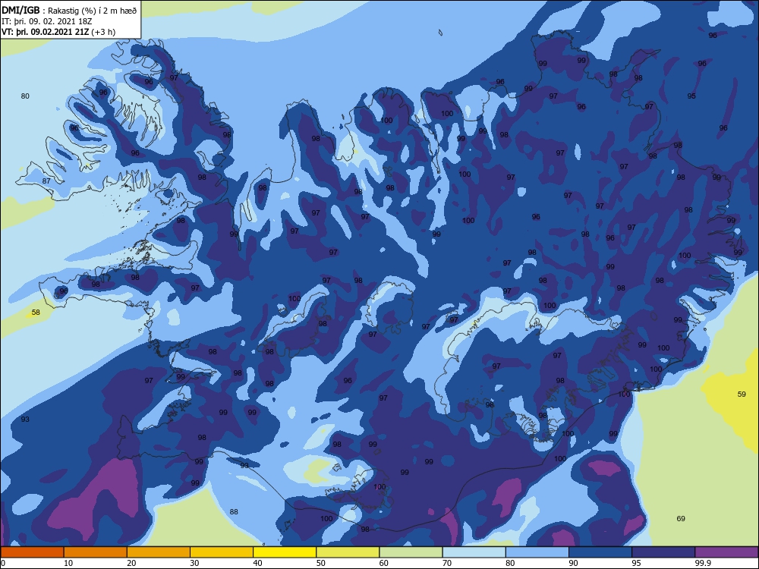Click the map humidity value '88'
759x569 pixels.
coord(234,511)
